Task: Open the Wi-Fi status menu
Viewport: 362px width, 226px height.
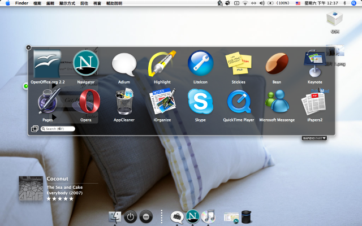Action: 245,3
